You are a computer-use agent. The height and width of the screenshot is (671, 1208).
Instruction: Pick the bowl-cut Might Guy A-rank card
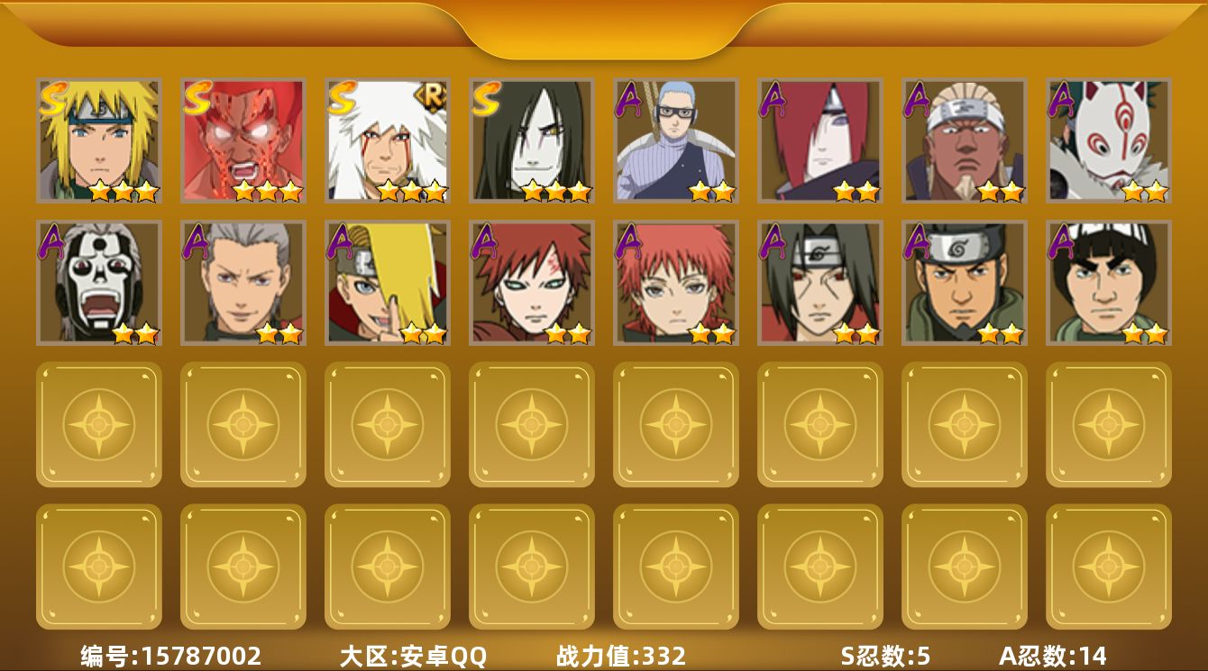click(x=1109, y=283)
